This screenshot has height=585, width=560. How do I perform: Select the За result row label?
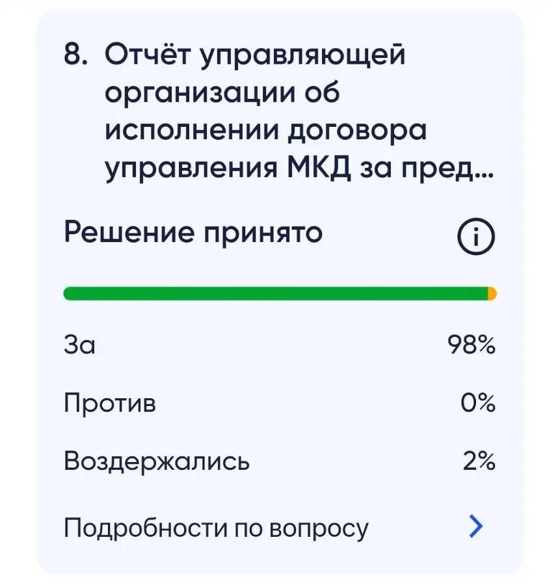point(79,344)
